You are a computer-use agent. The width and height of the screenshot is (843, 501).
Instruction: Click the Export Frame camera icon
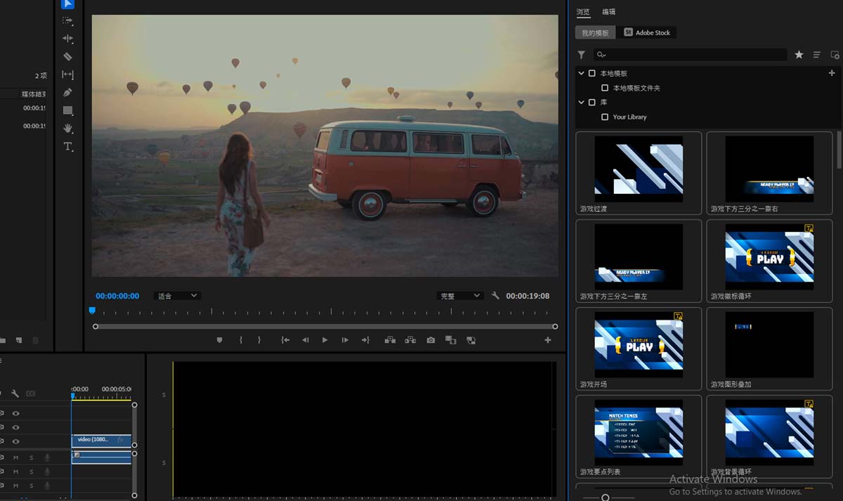tap(430, 340)
